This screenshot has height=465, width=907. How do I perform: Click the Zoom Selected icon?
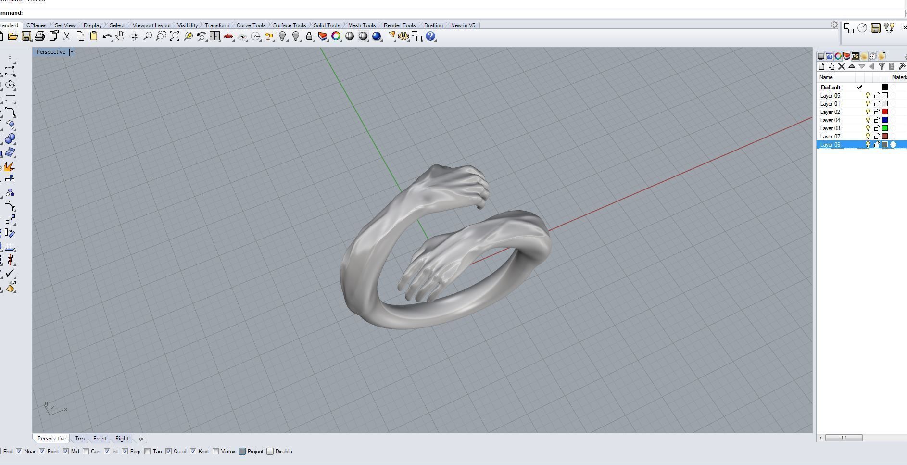pyautogui.click(x=188, y=37)
